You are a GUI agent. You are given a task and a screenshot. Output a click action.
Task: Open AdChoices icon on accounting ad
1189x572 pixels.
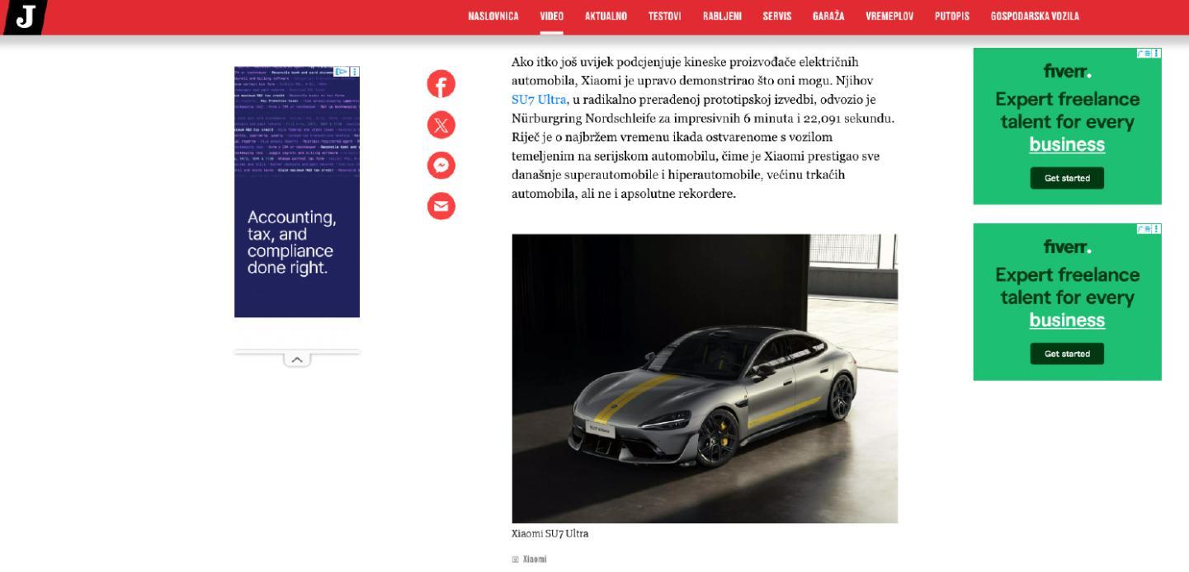[x=341, y=72]
